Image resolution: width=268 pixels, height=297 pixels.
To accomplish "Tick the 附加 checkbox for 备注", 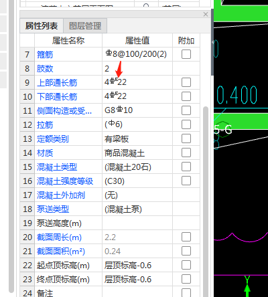I will [x=186, y=293].
